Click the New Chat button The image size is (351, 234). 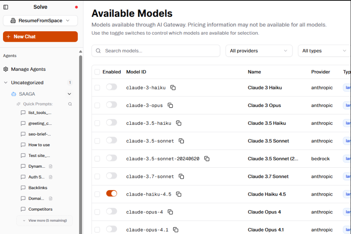click(40, 37)
